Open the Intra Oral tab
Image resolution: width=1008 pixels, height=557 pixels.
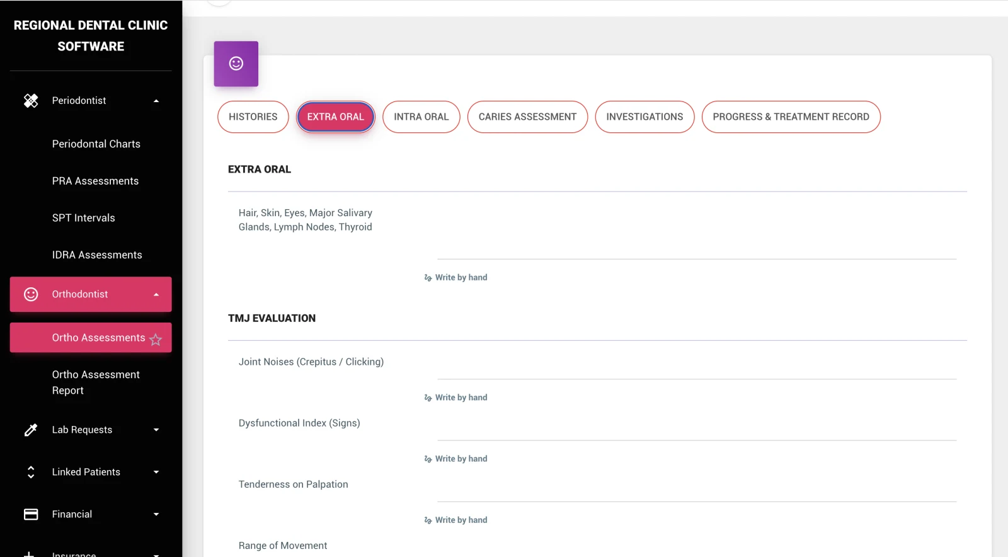[x=421, y=117]
